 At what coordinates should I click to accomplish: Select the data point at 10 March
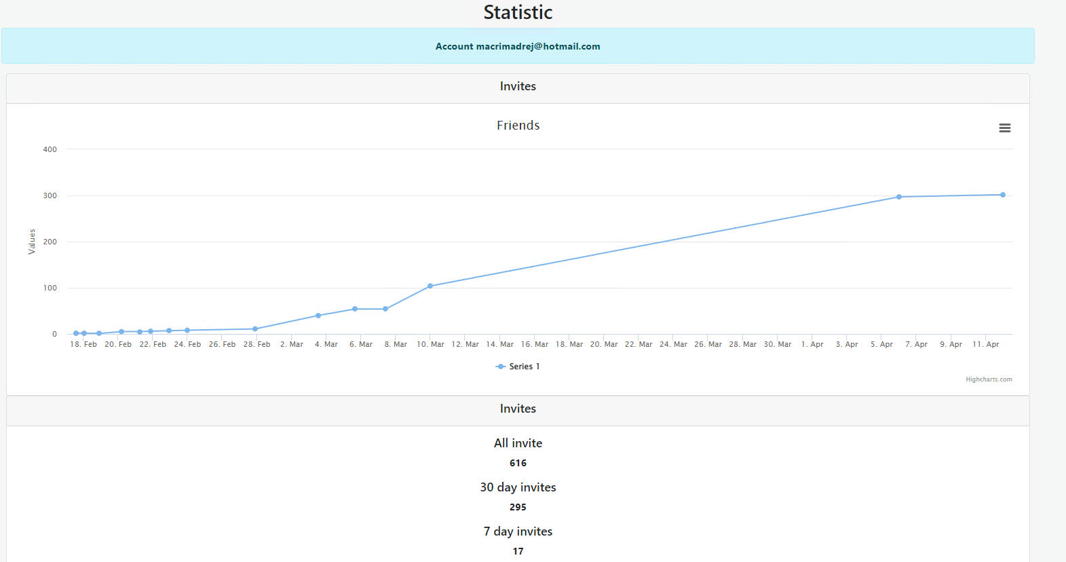(x=430, y=286)
